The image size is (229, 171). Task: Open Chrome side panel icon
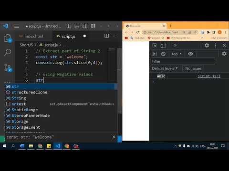point(214,32)
